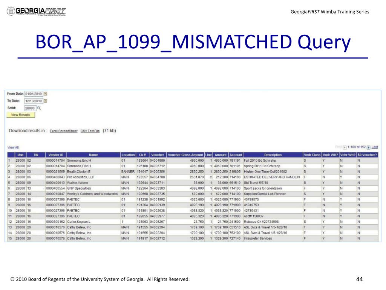Select 'Beatty,Clayton E' name cell

pyautogui.click(x=93, y=172)
